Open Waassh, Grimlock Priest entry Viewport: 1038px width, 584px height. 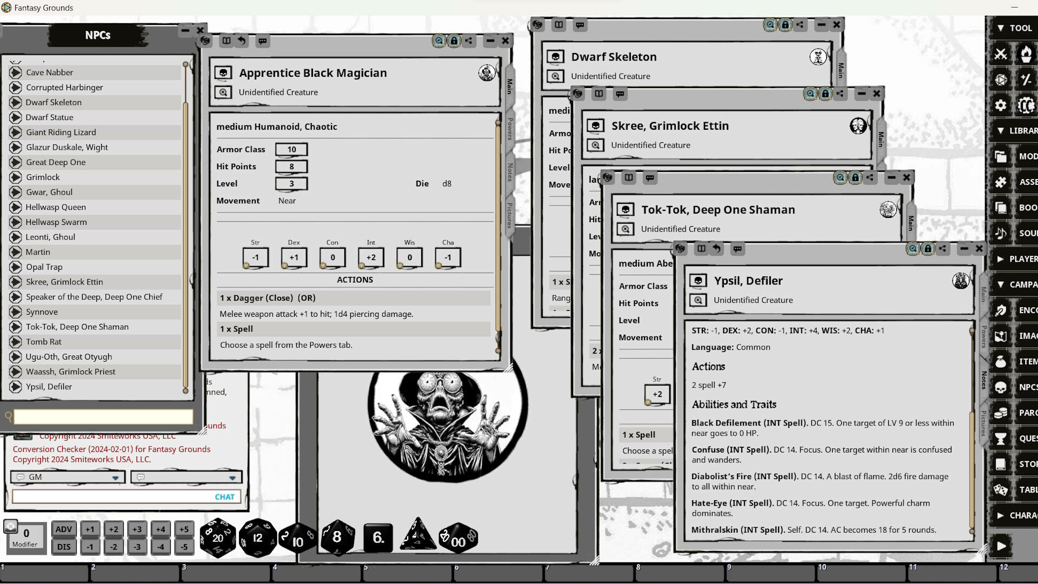pyautogui.click(x=71, y=371)
